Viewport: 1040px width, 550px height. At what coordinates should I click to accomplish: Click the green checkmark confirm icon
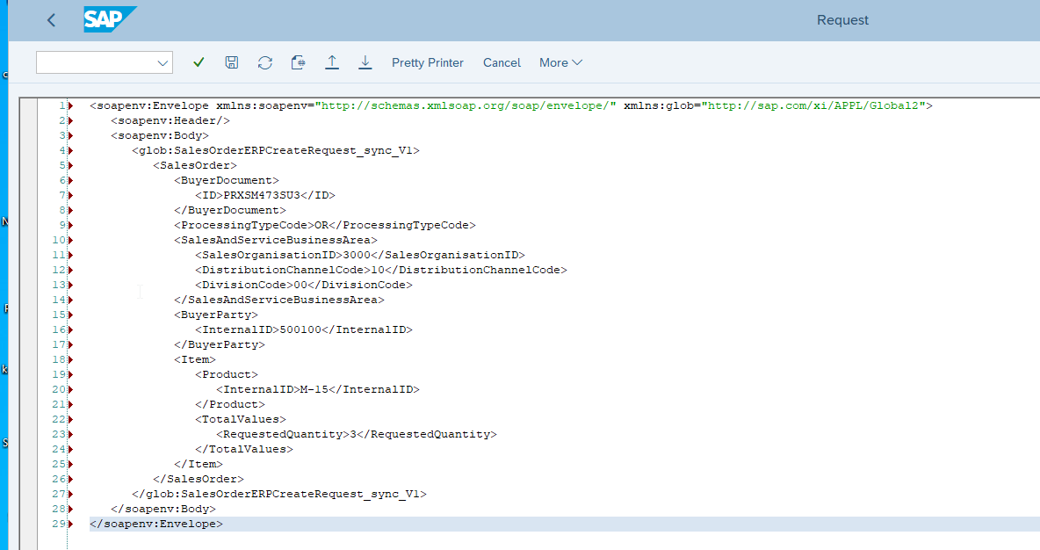(x=199, y=62)
